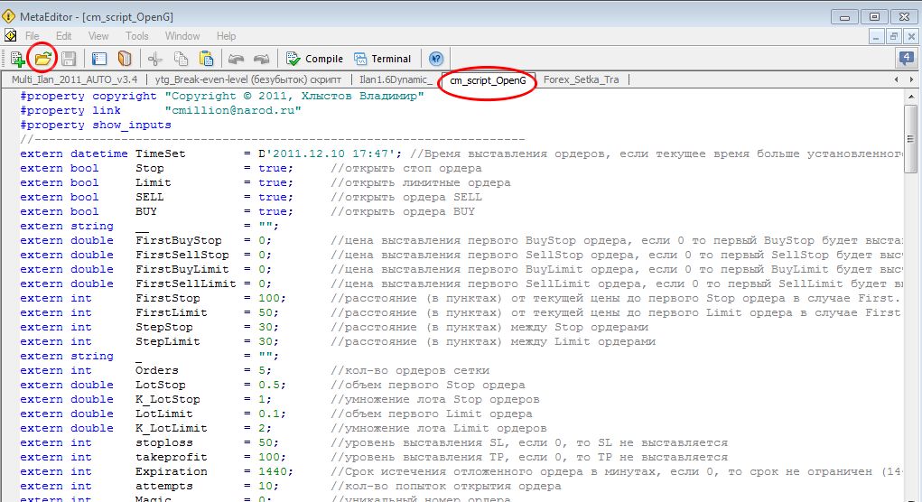Open the File menu

click(x=33, y=36)
